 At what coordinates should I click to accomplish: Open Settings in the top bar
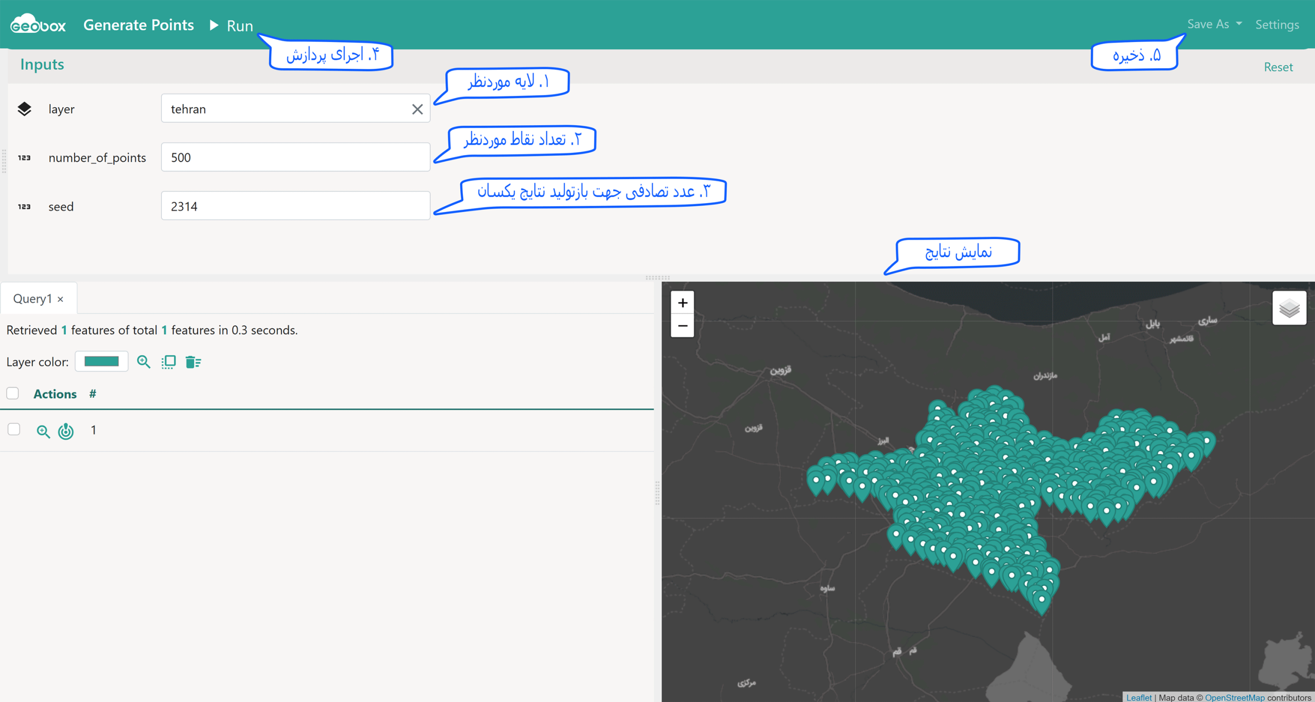[x=1277, y=24]
